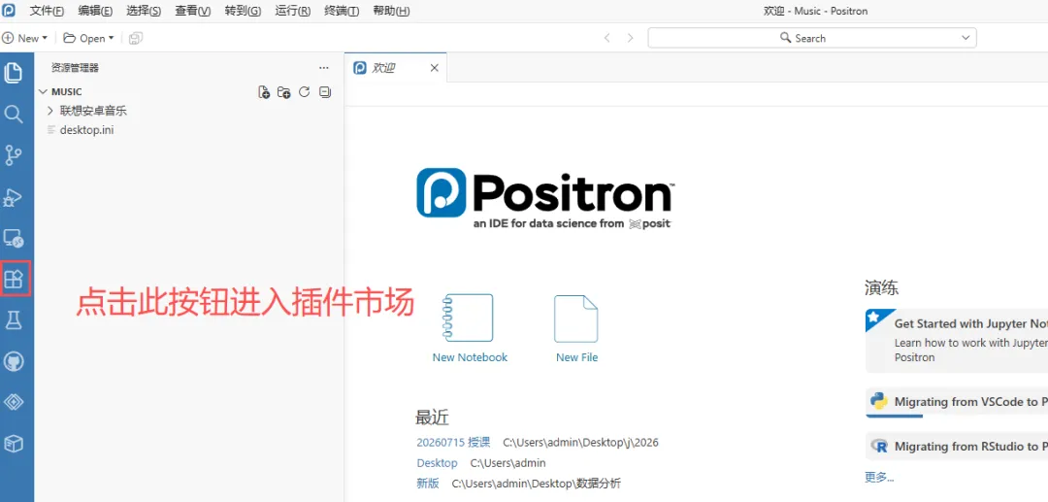
Task: Click the 演练 heading
Action: 881,287
